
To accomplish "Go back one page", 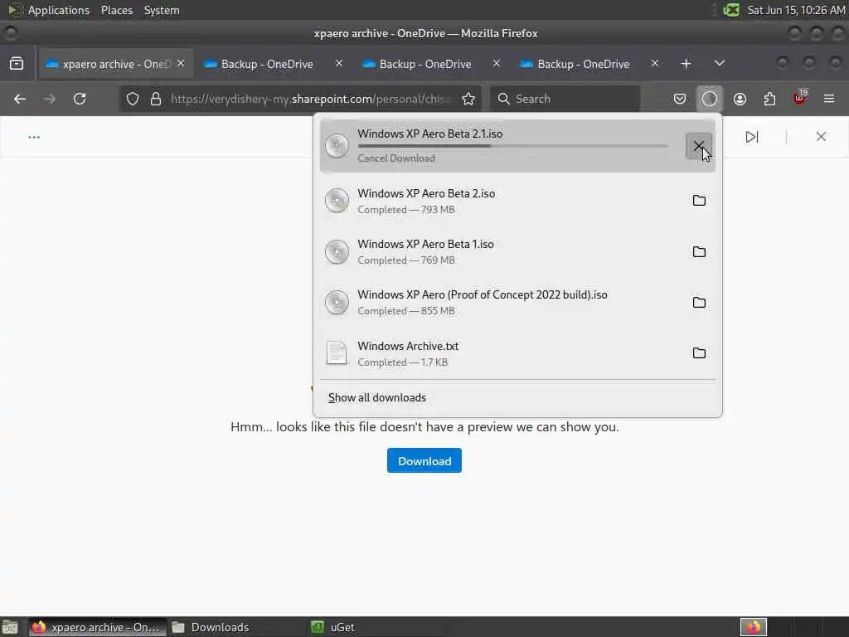I will tap(20, 99).
